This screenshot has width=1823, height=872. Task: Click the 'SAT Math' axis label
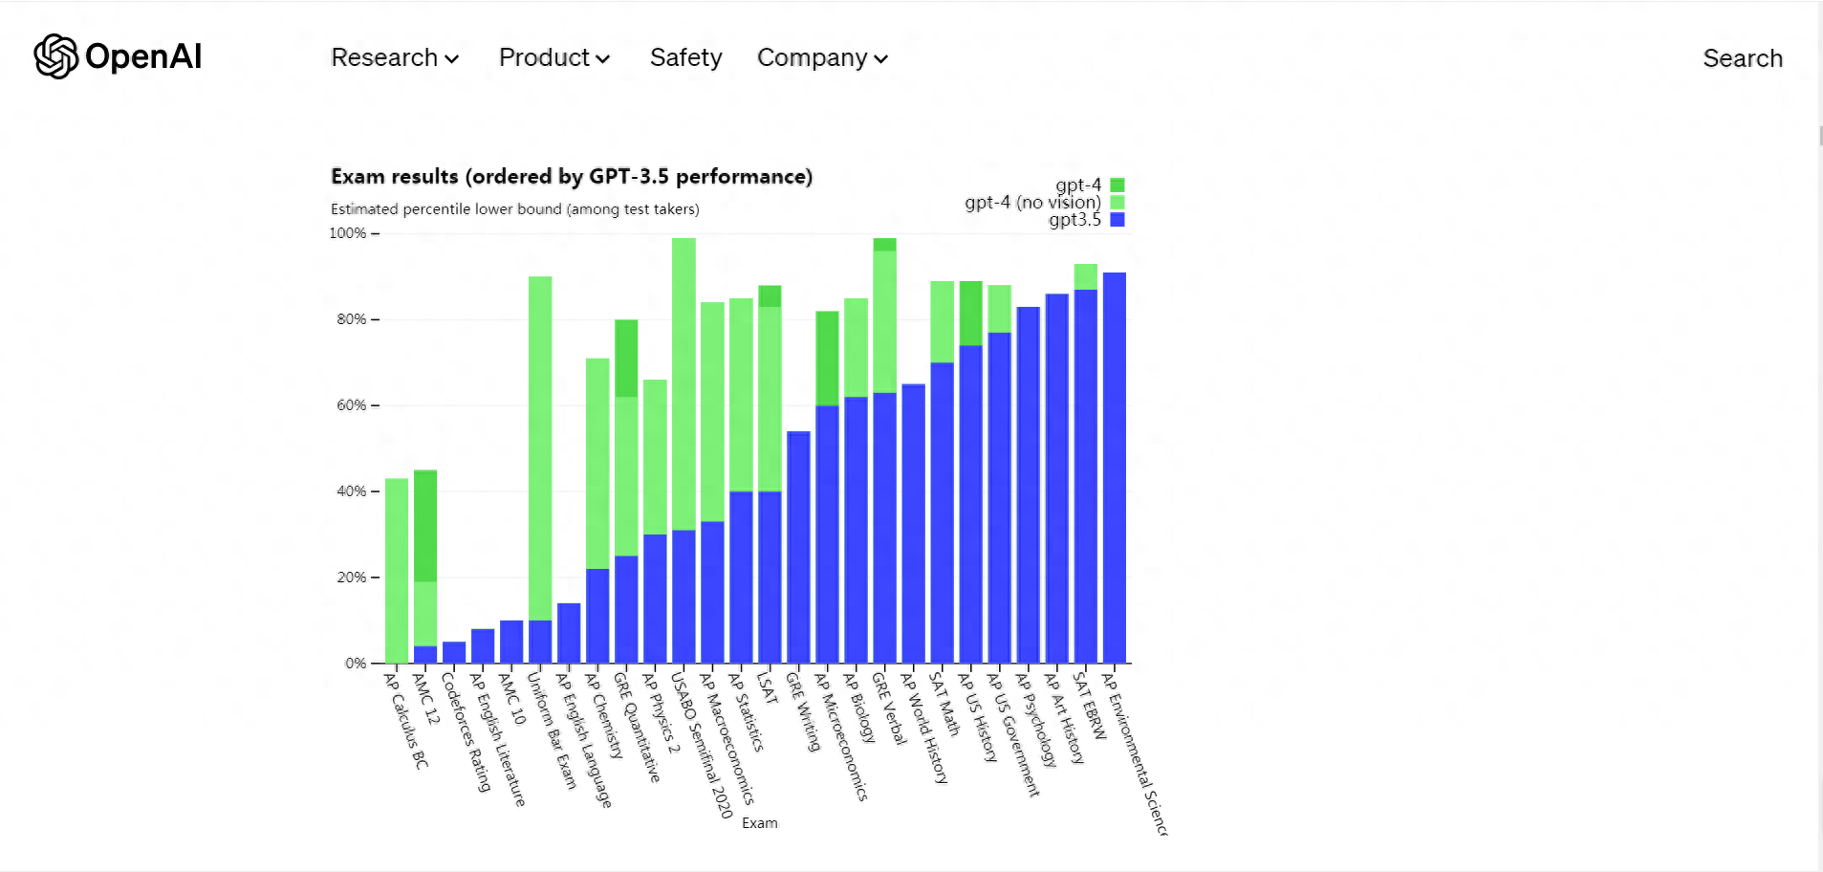944,704
